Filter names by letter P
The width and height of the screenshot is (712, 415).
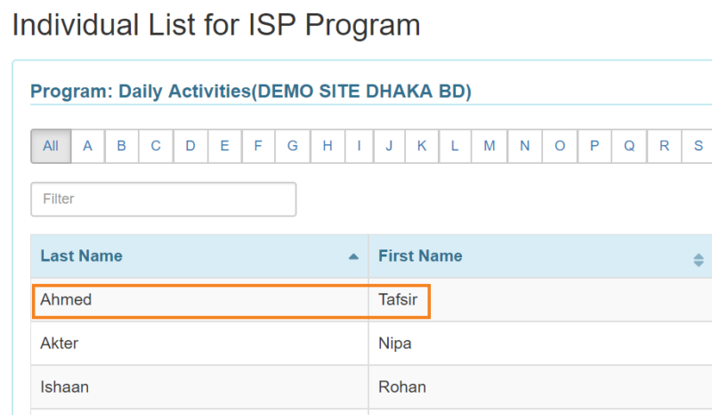click(x=595, y=146)
